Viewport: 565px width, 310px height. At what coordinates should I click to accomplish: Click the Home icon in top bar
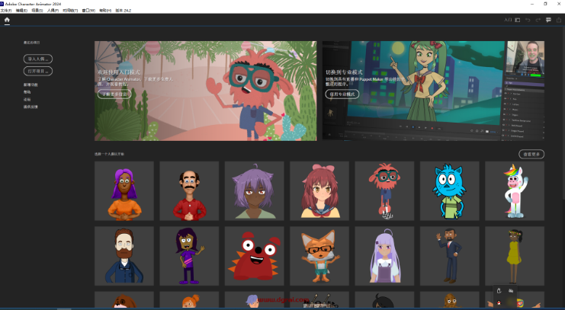point(7,21)
